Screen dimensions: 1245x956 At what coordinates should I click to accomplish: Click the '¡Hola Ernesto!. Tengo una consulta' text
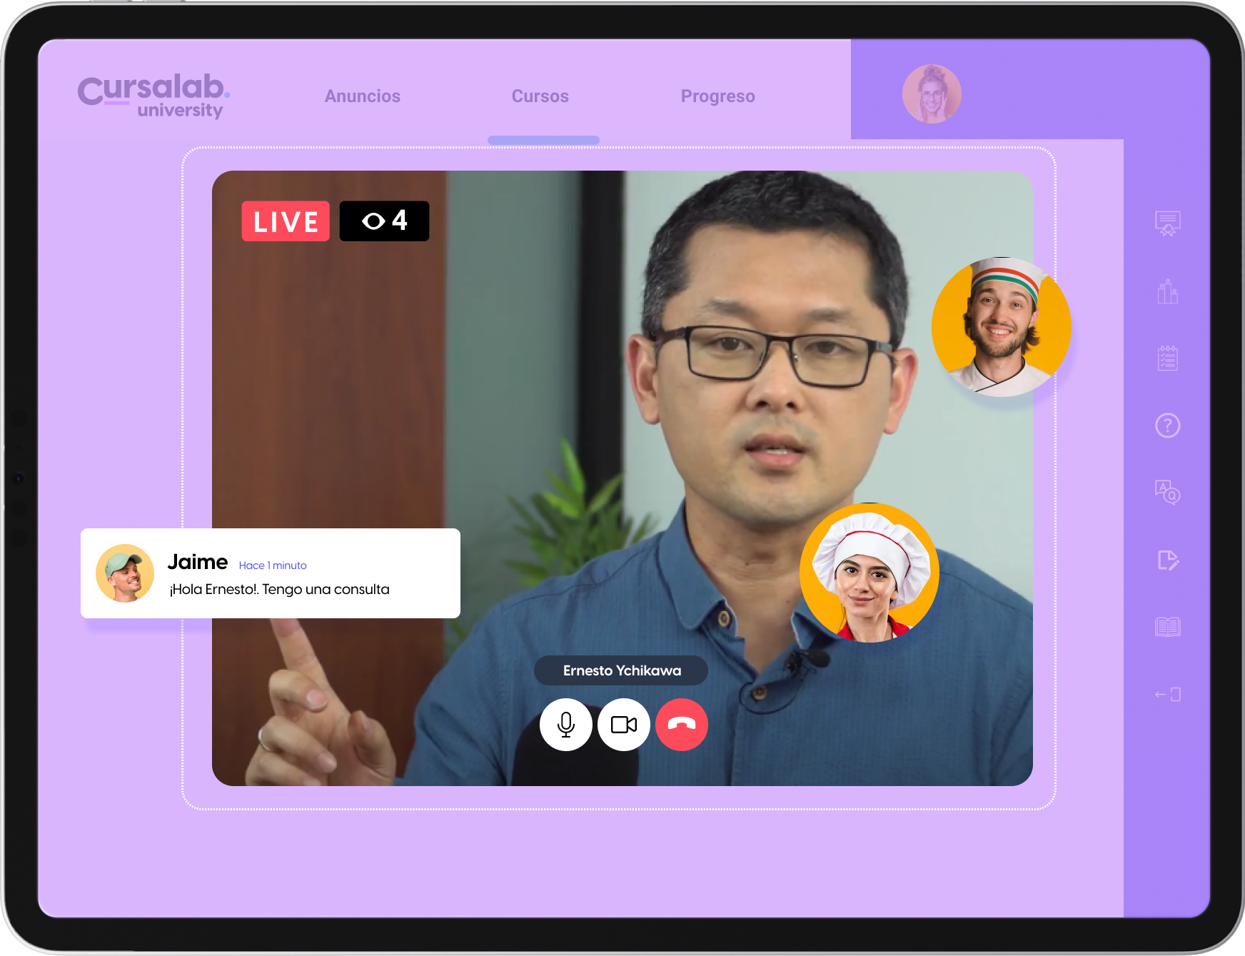click(x=279, y=590)
